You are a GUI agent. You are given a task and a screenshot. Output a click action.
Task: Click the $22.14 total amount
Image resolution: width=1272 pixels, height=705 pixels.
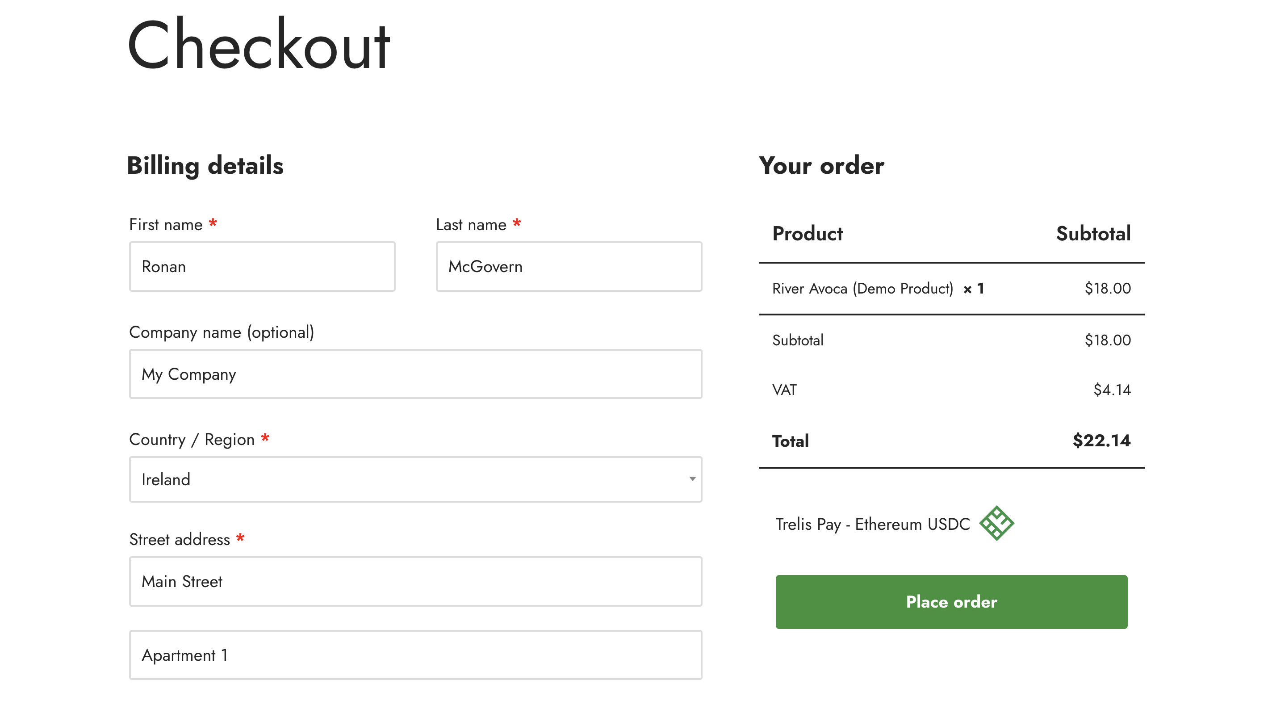coord(1101,441)
